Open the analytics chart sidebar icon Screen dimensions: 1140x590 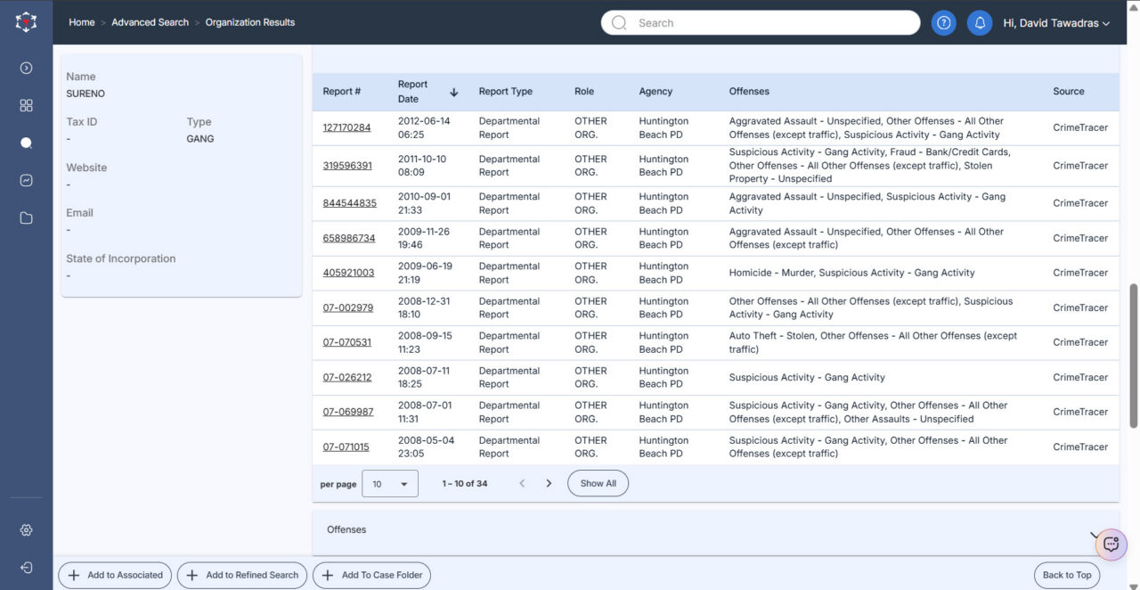pos(26,180)
